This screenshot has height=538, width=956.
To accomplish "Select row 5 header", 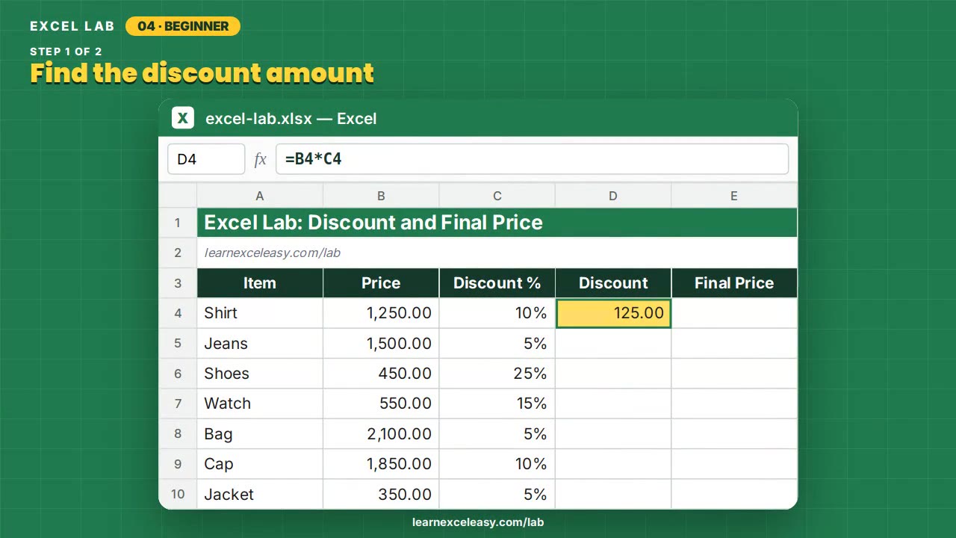I will pos(178,344).
